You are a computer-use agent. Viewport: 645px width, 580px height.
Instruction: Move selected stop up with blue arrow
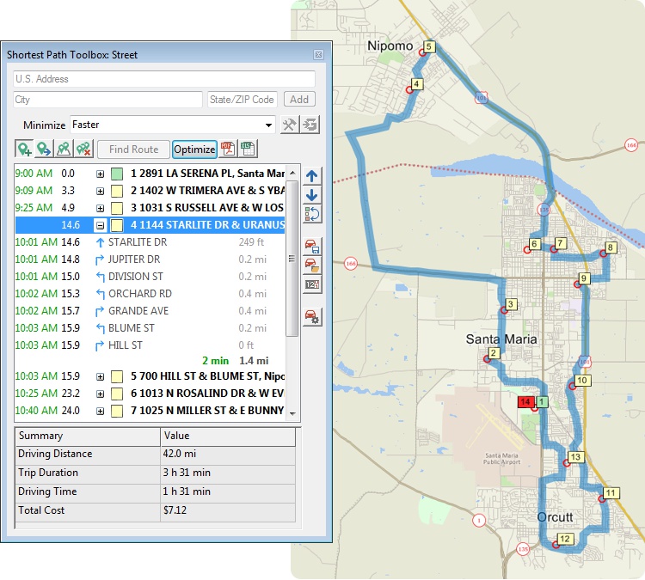(312, 175)
